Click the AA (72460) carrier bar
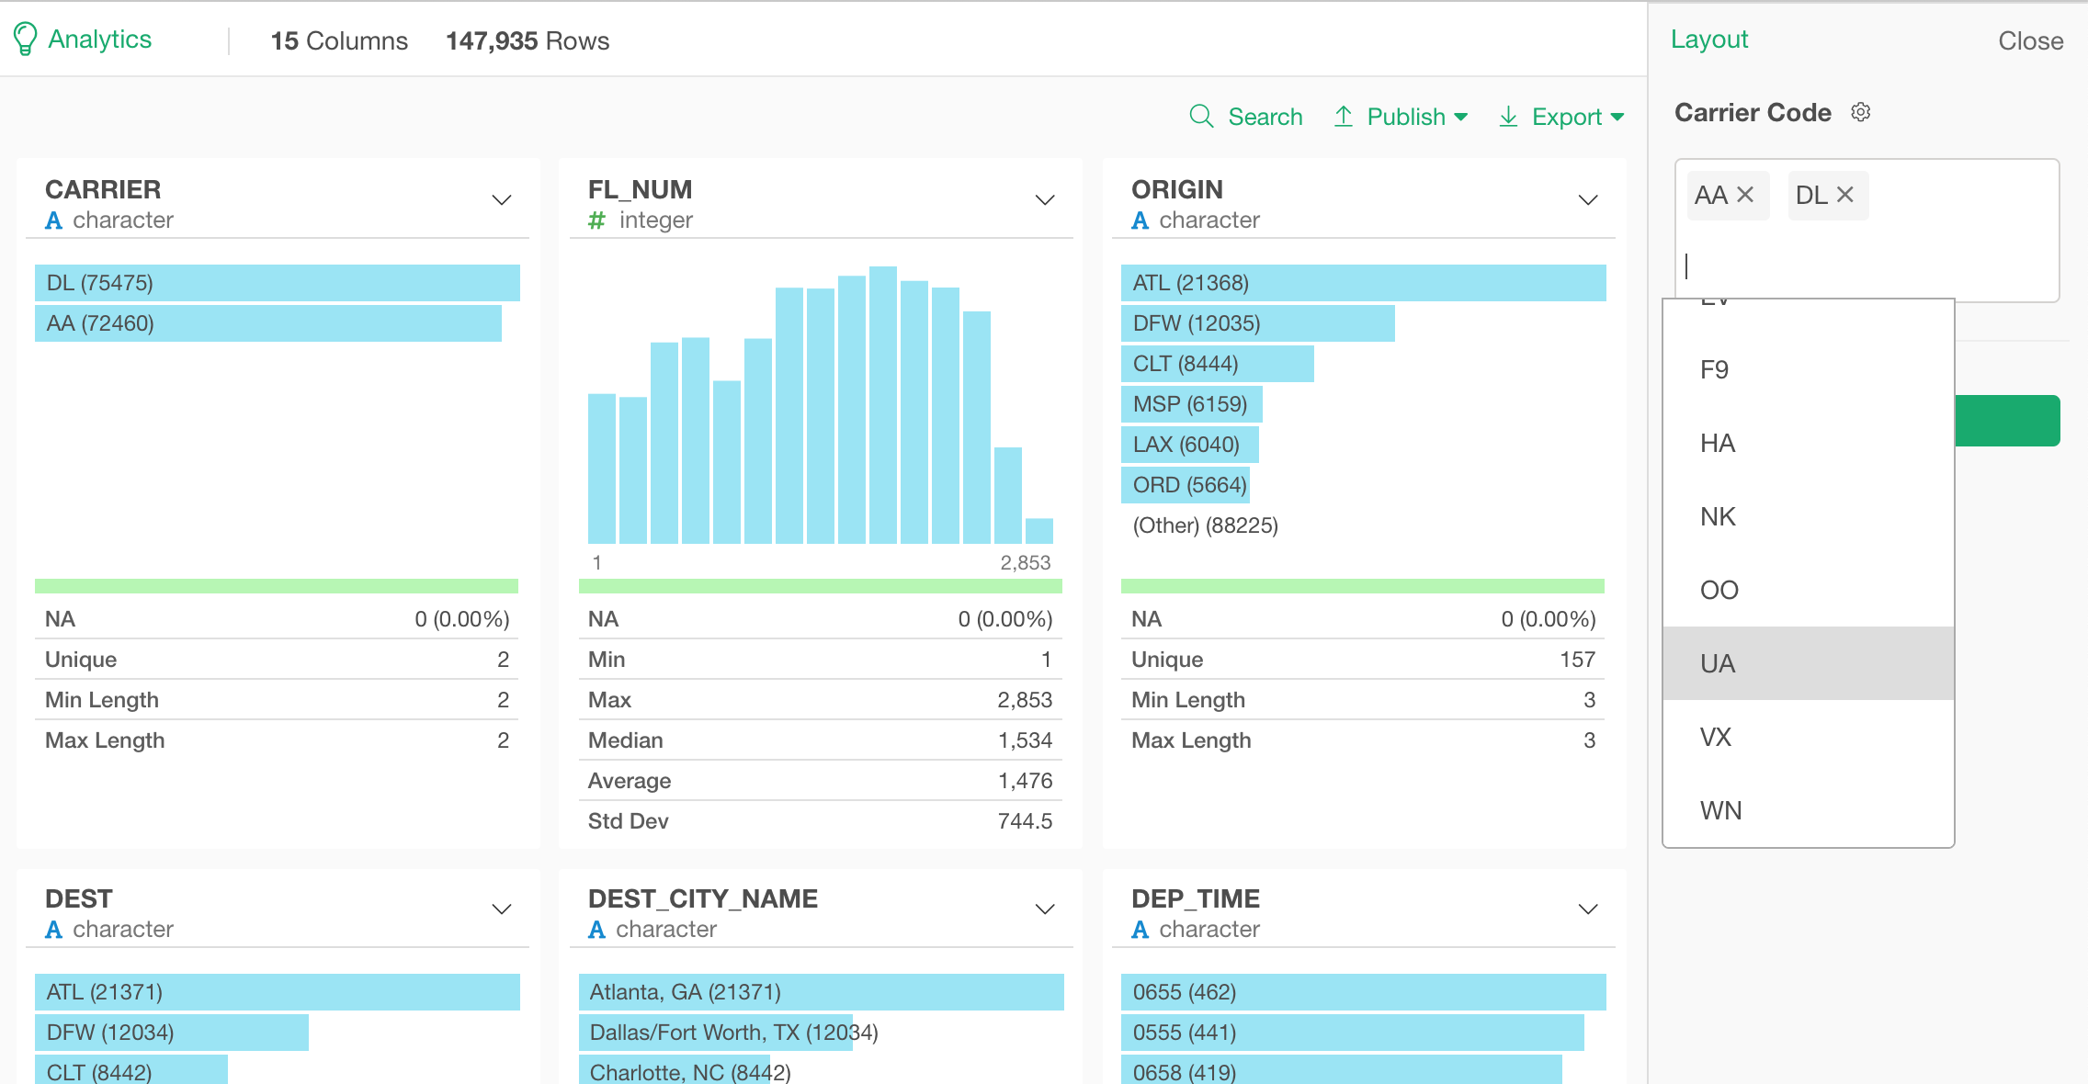Viewport: 2088px width, 1084px height. click(268, 323)
